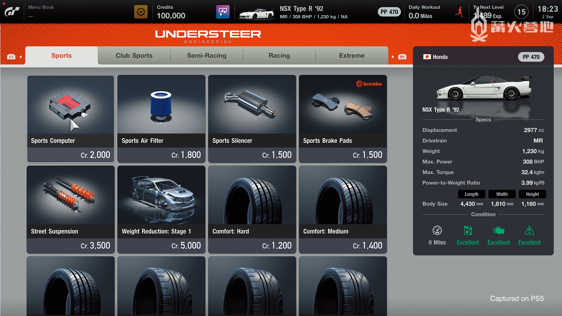562x316 pixels.
Task: Click the gold Credits coin icon
Action: point(141,12)
